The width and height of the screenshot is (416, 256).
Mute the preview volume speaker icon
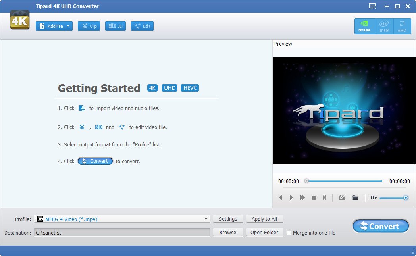pos(373,197)
